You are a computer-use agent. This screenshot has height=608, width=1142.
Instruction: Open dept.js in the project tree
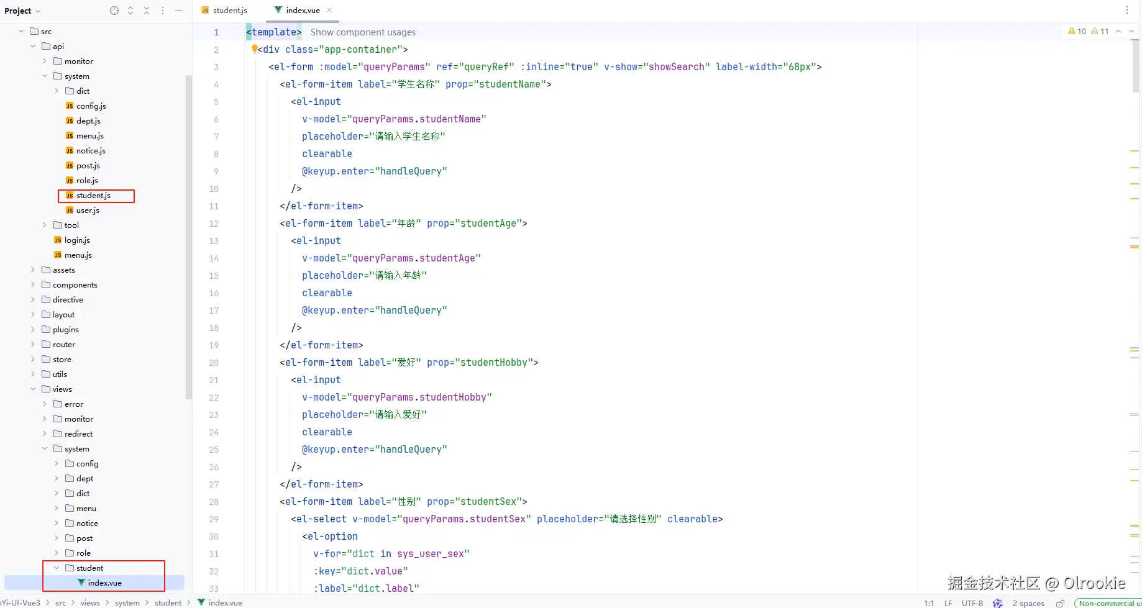83,120
